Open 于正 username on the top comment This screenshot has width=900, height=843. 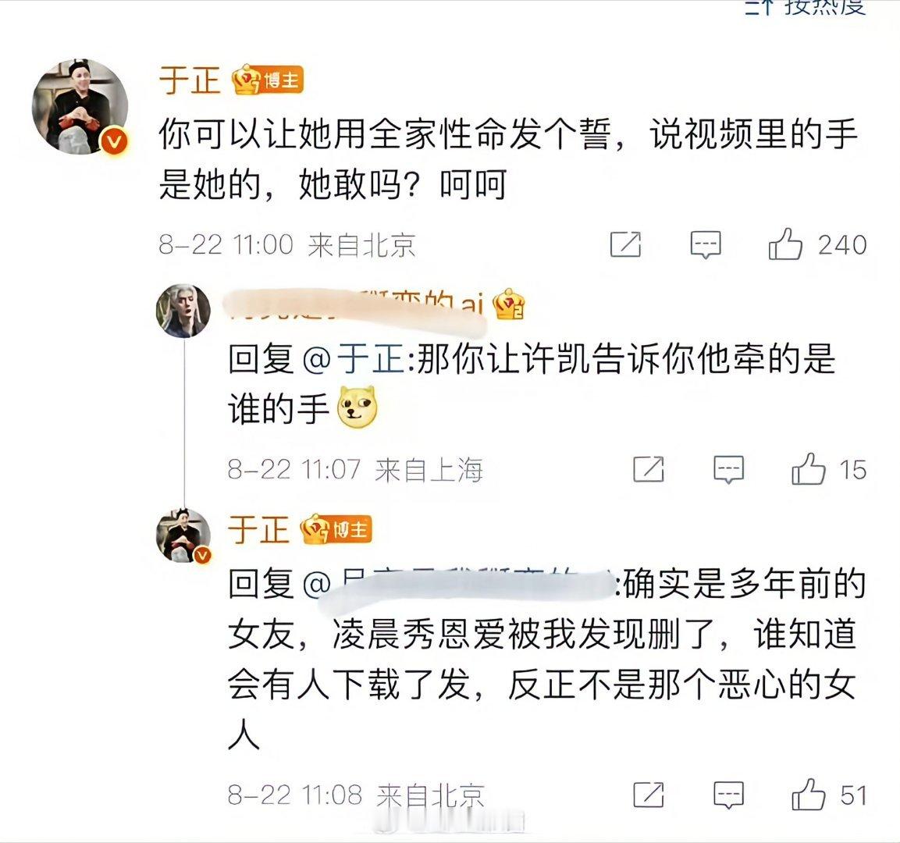pos(190,80)
